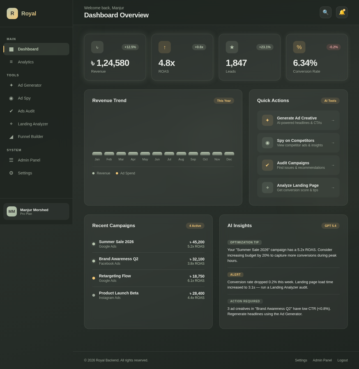Click the Conversion Rate percent icon

pyautogui.click(x=299, y=47)
